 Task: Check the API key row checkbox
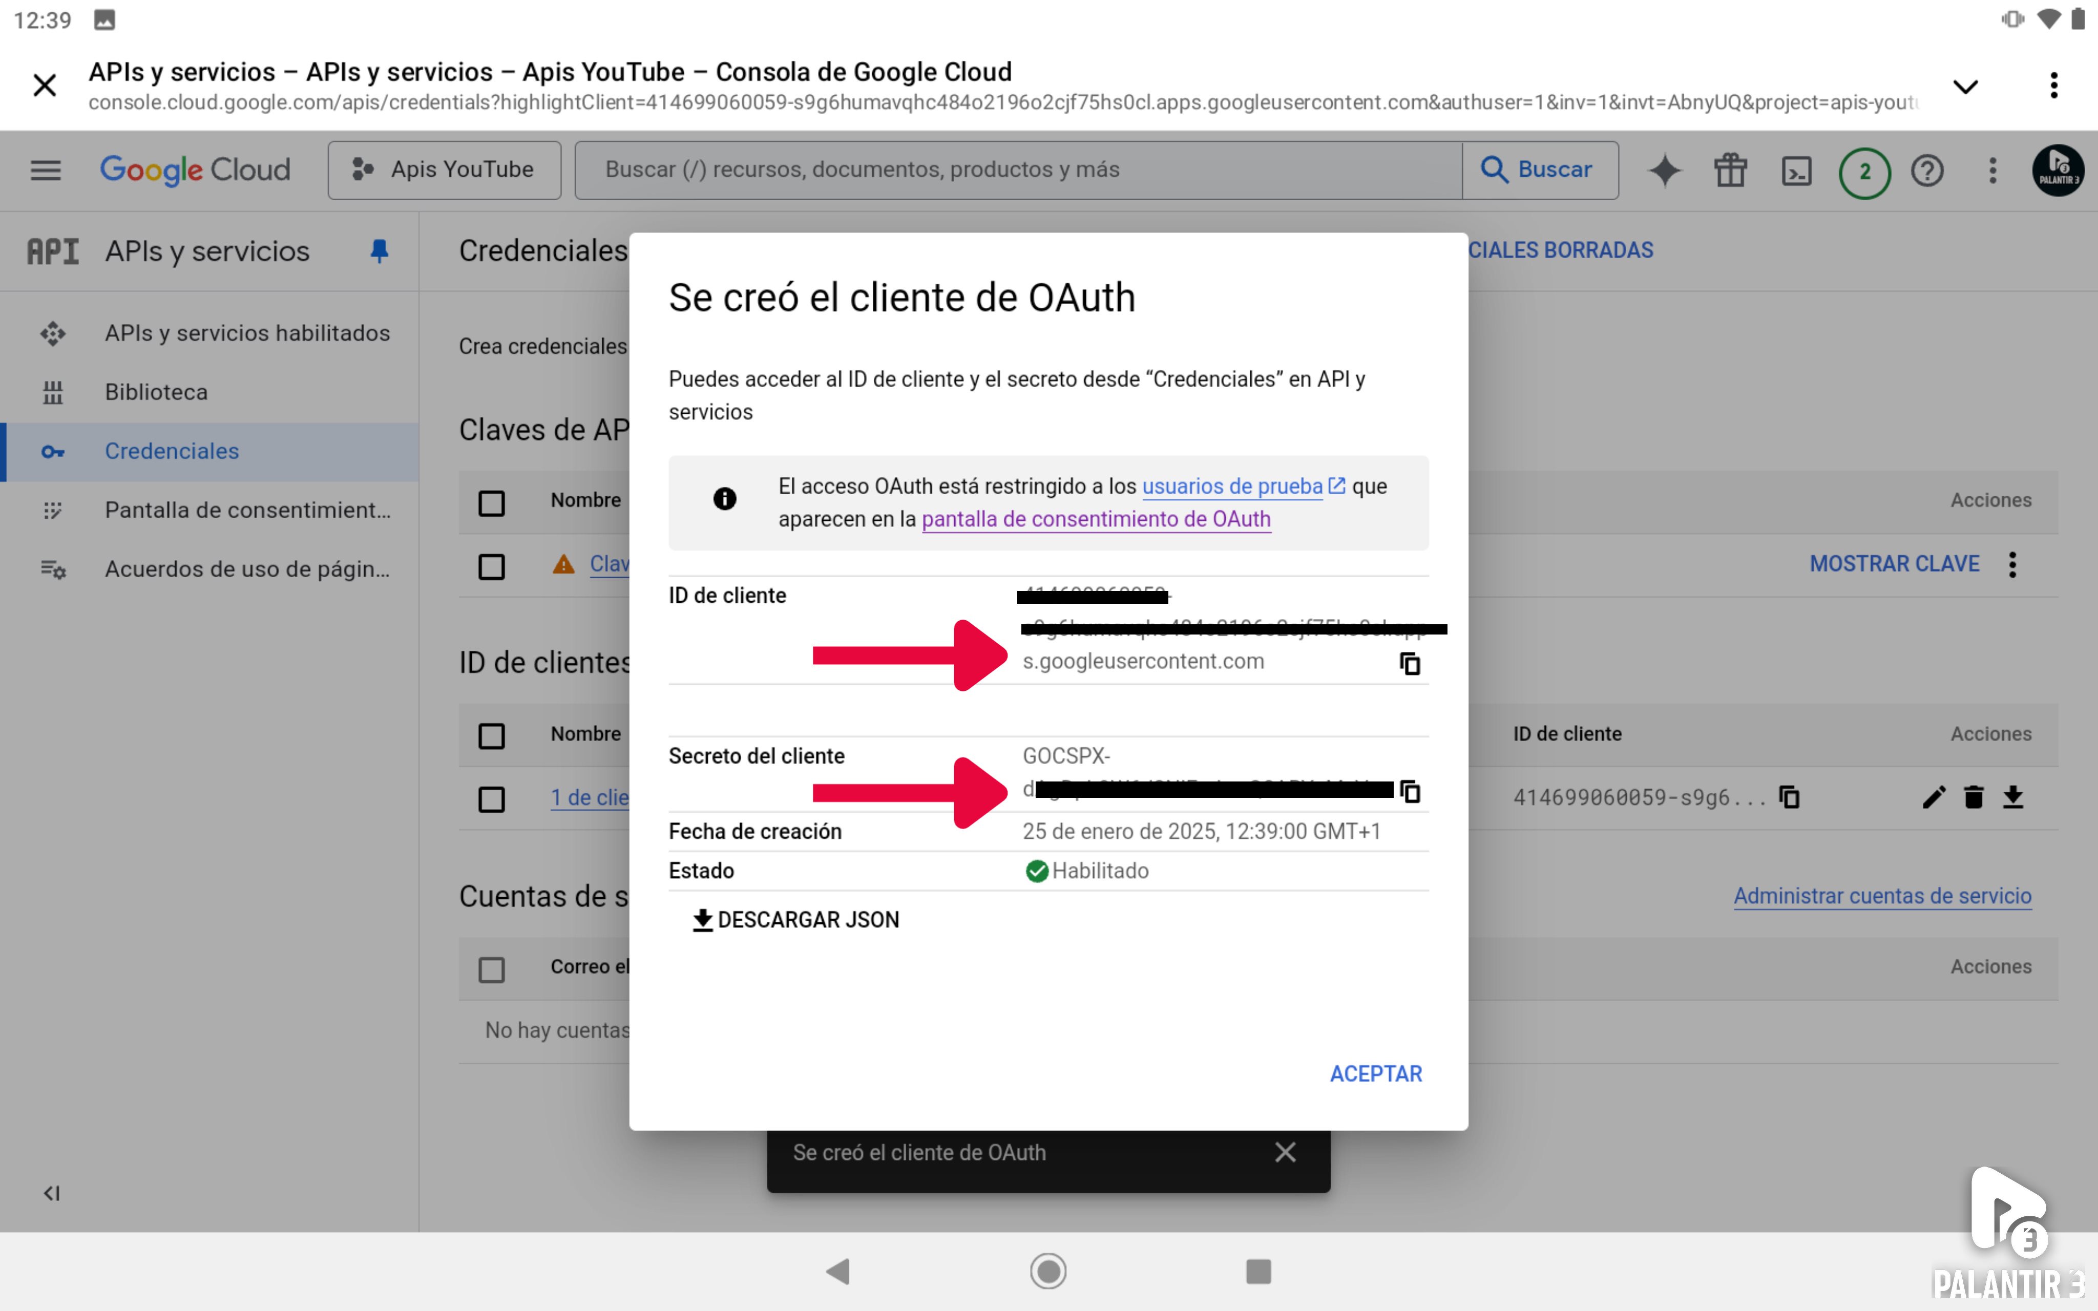[x=492, y=567]
